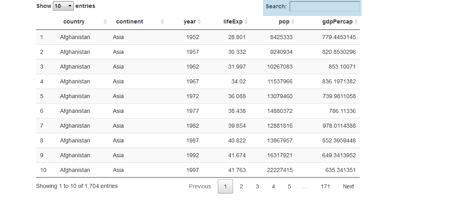Sort table by year column sort arrows
Viewport: 471px width, 202px height.
click(199, 22)
